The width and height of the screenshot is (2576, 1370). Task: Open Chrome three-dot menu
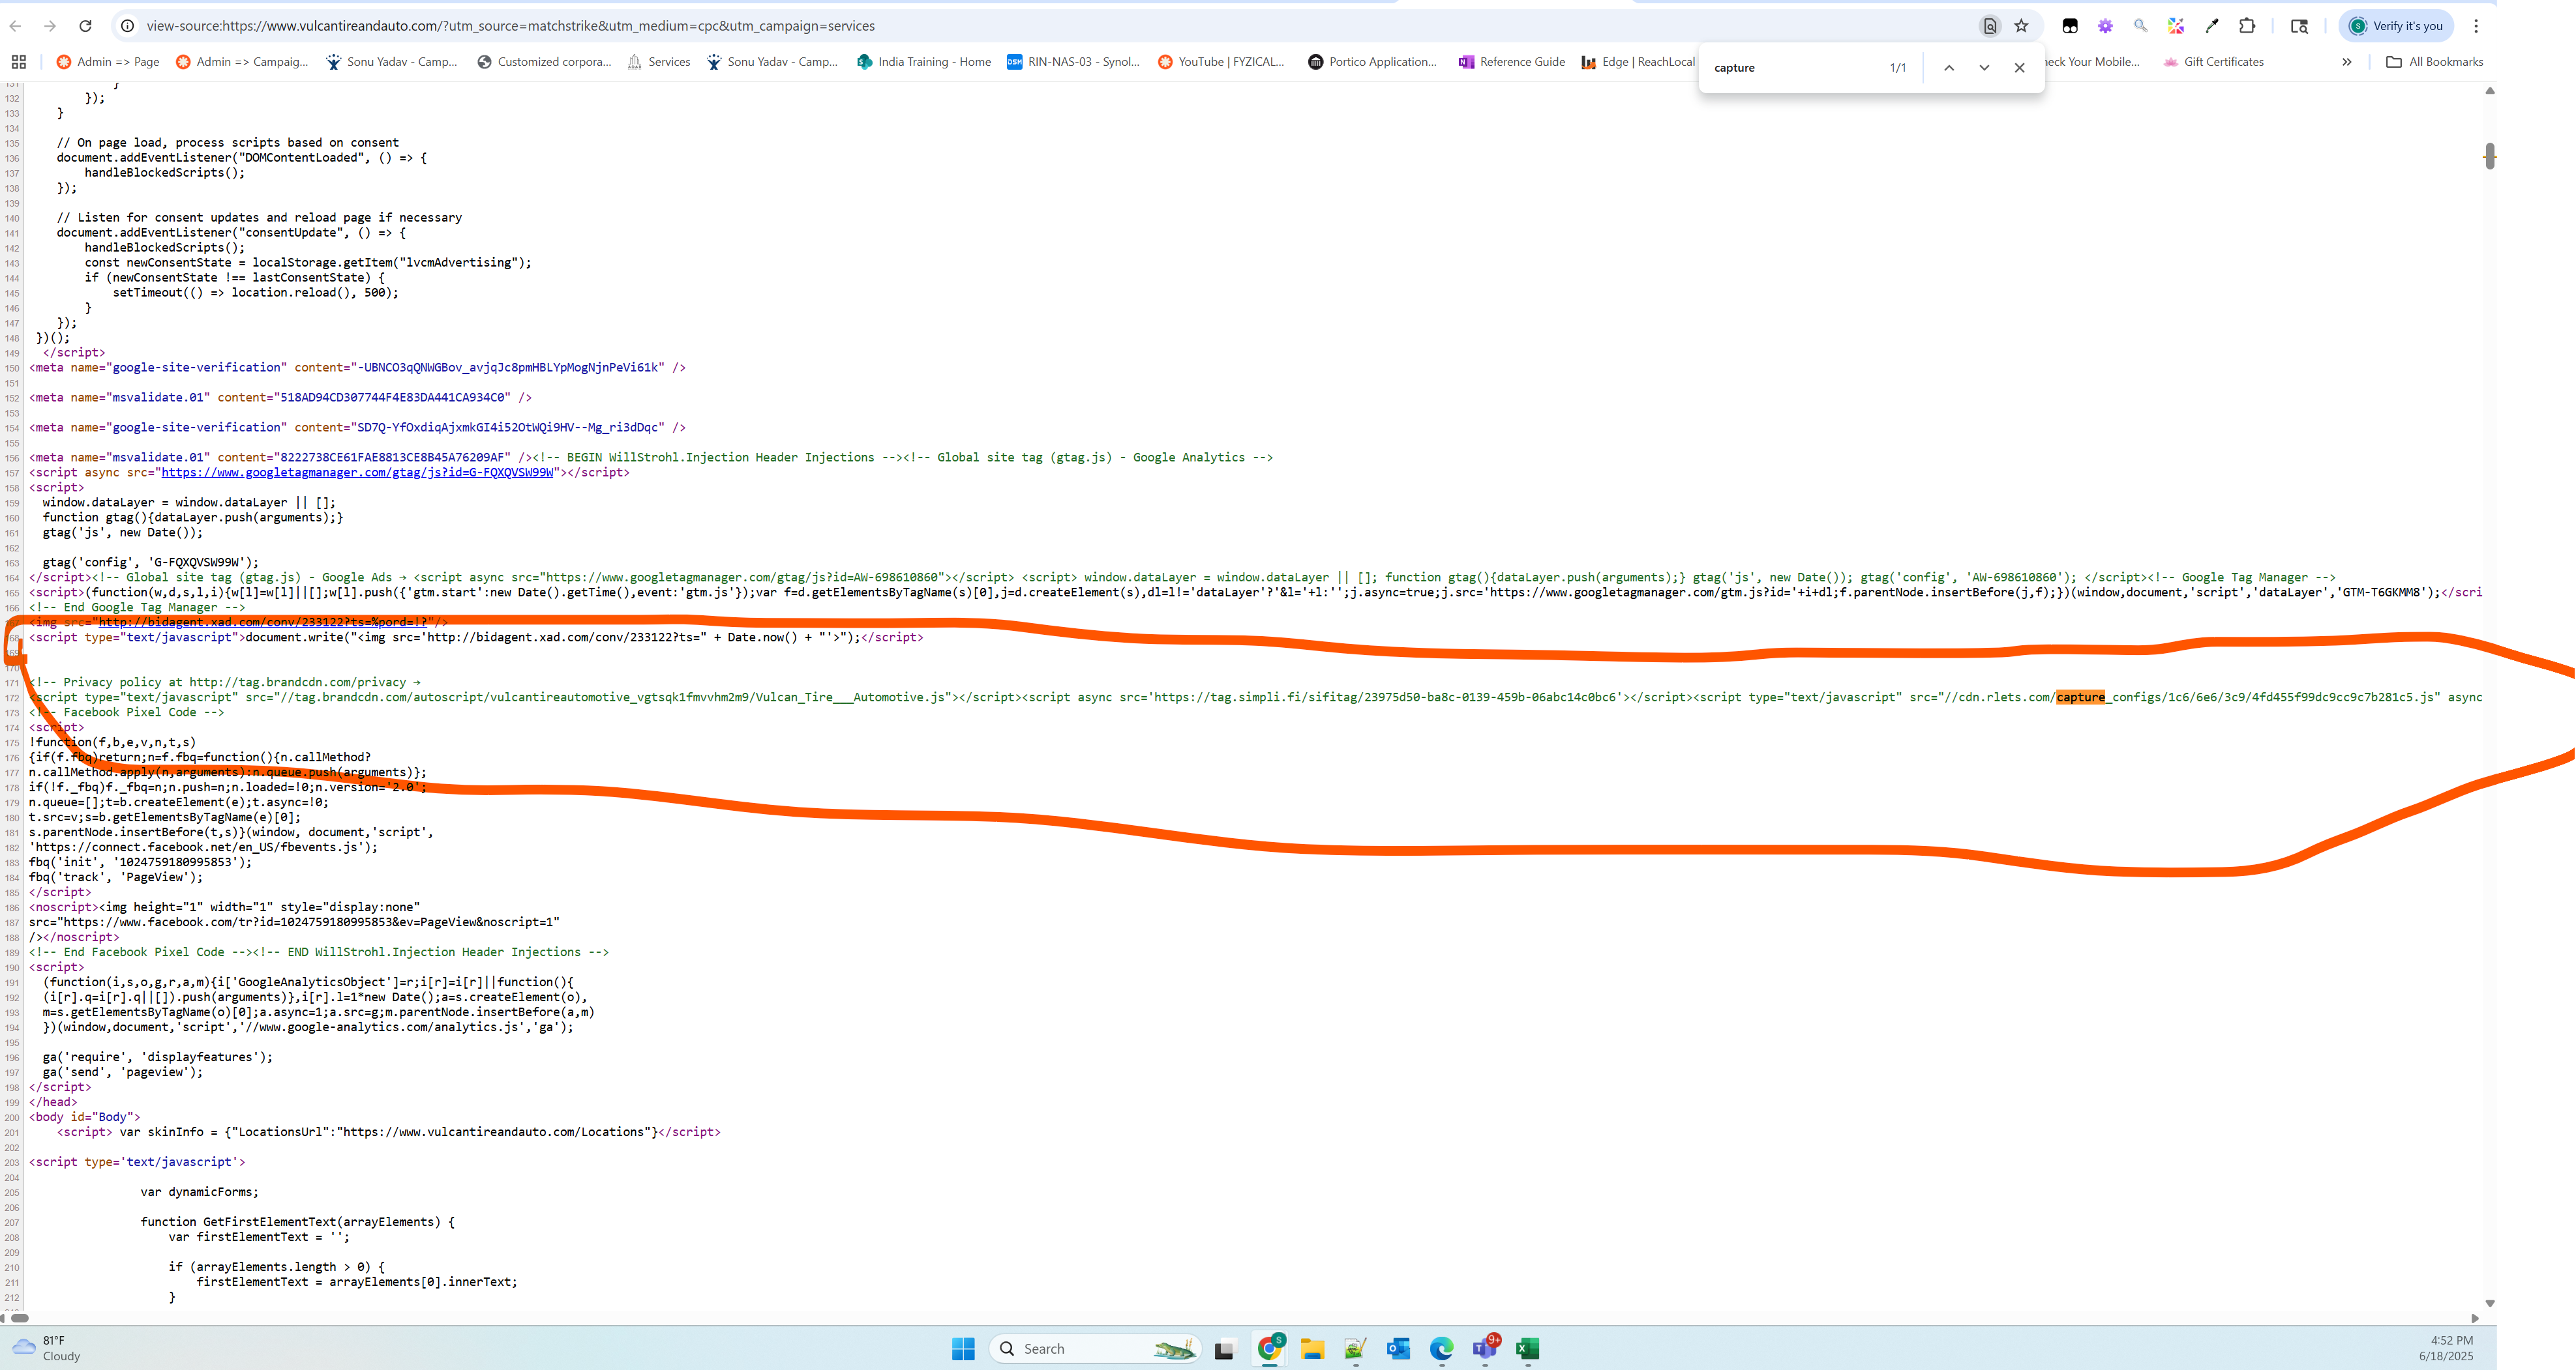pos(2476,26)
